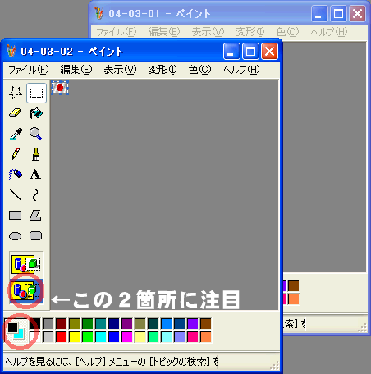Open the ヘルプ(H) menu in front window
Image resolution: width=371 pixels, height=374 pixels.
(x=240, y=70)
